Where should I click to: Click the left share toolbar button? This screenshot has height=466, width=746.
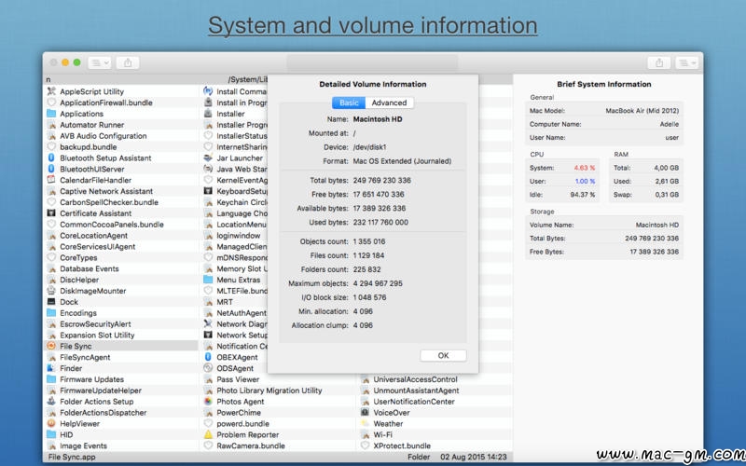128,62
